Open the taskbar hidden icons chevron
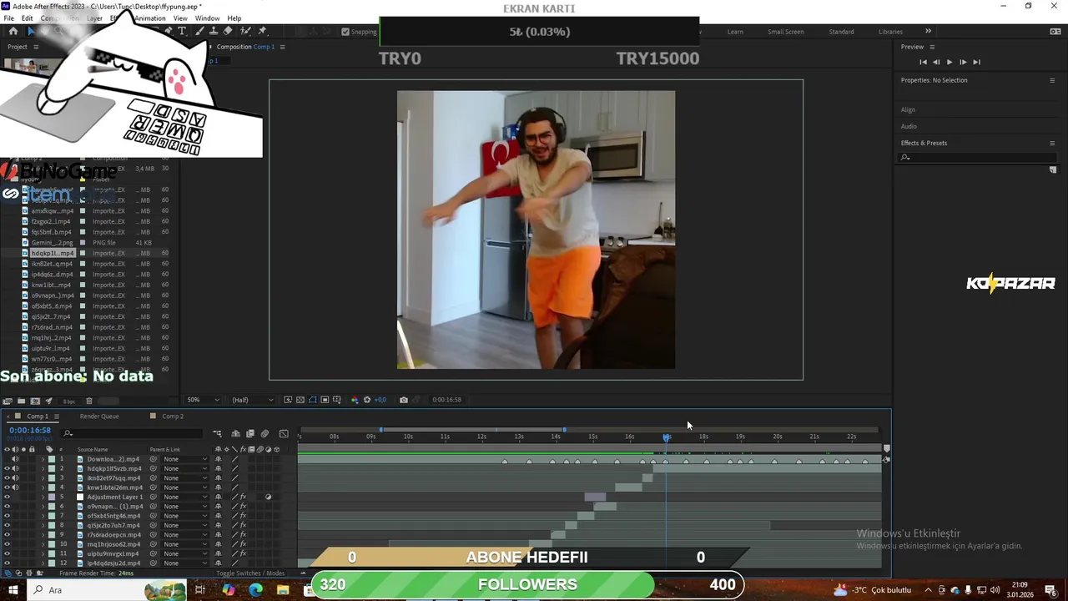1068x601 pixels. 928,590
